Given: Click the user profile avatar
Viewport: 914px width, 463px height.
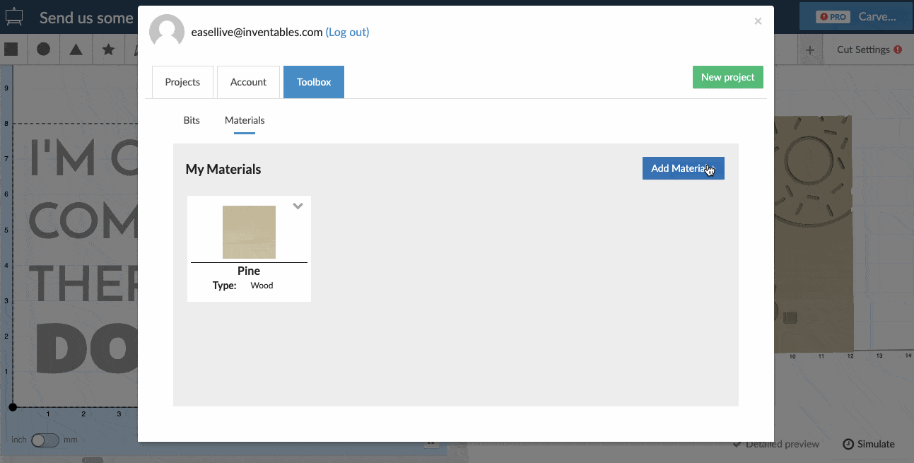Looking at the screenshot, I should pos(167,33).
